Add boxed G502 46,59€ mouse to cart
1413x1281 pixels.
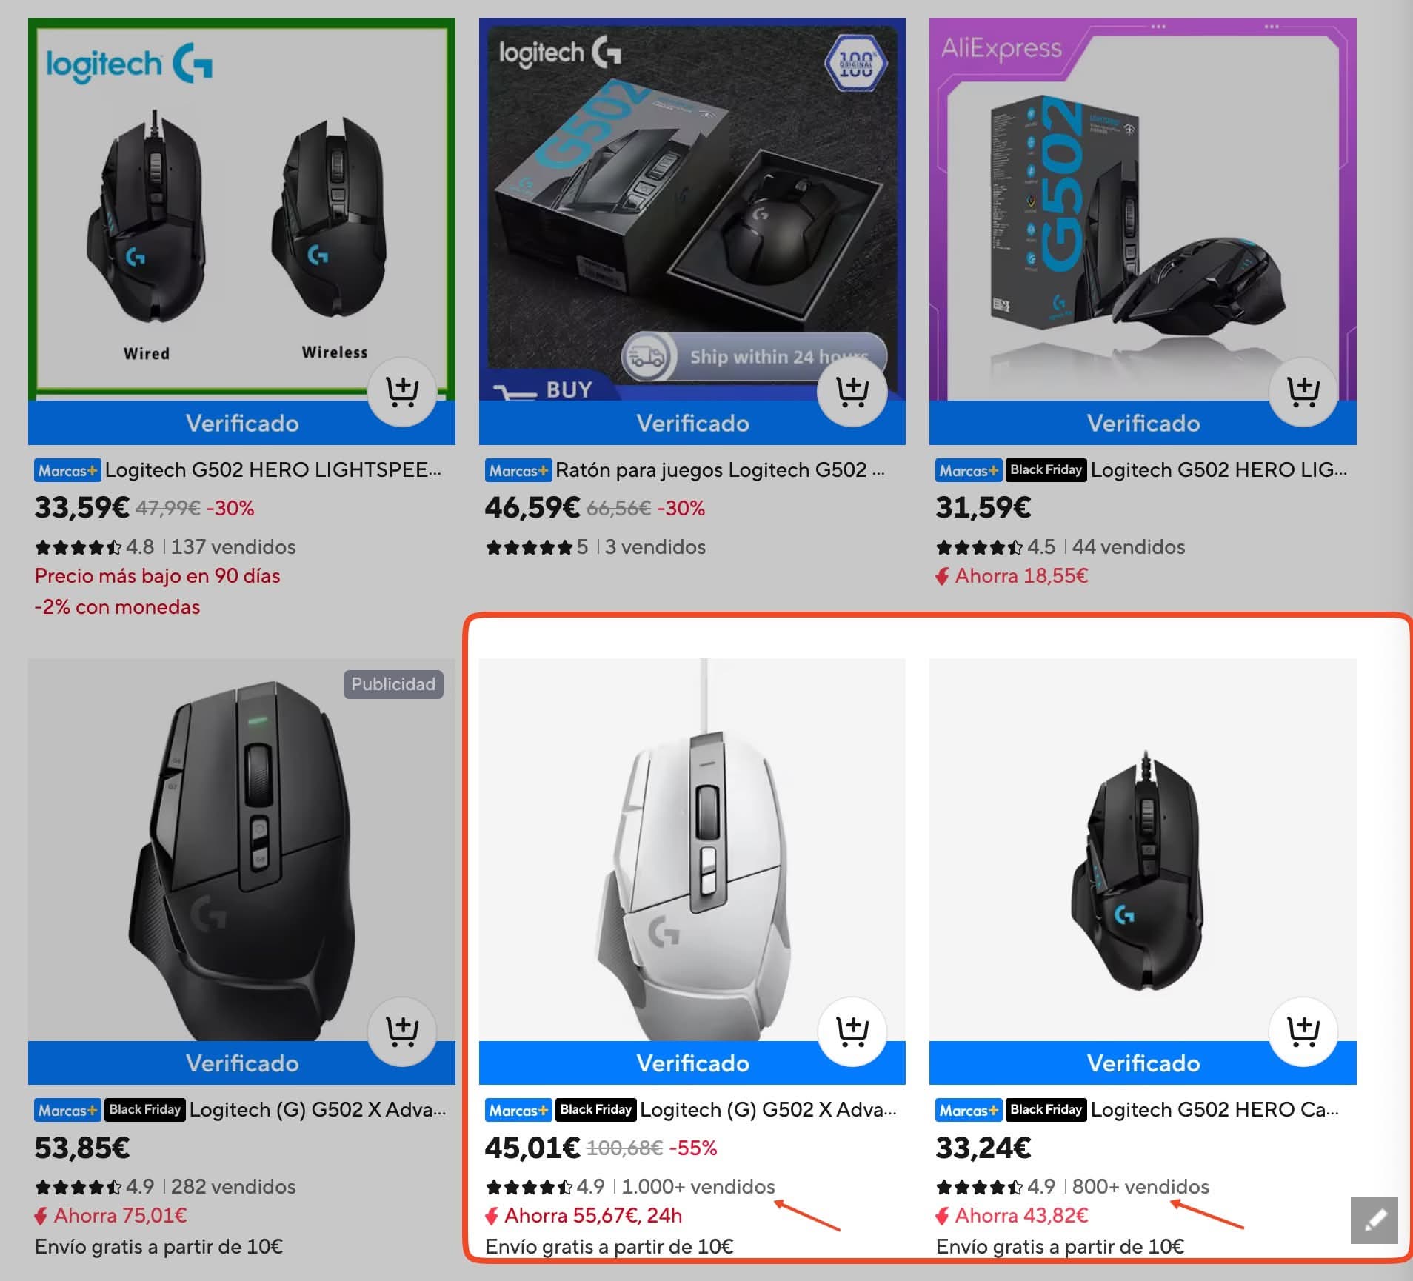click(x=852, y=392)
